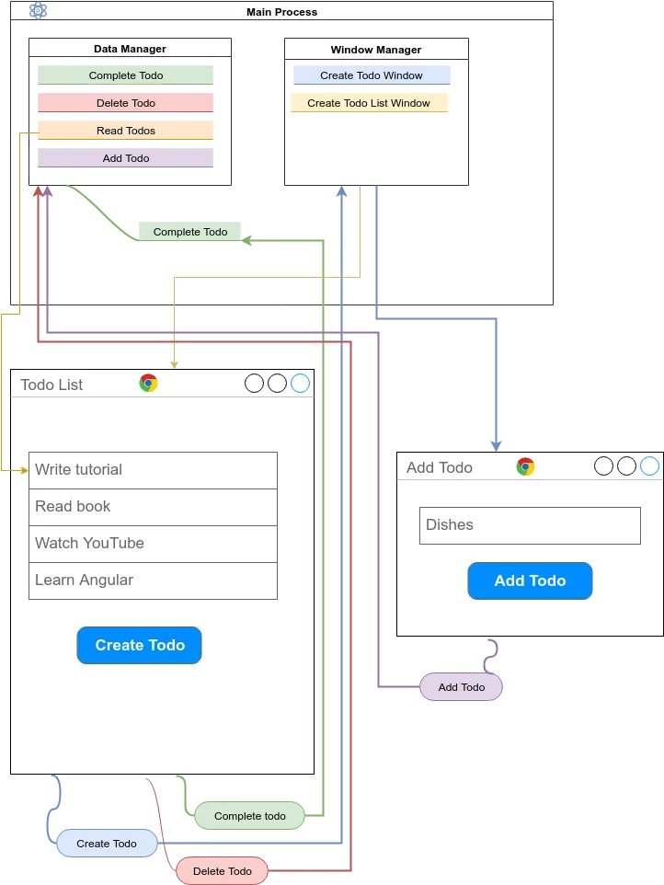Click the Chrome icon in Todo List window

pyautogui.click(x=148, y=384)
